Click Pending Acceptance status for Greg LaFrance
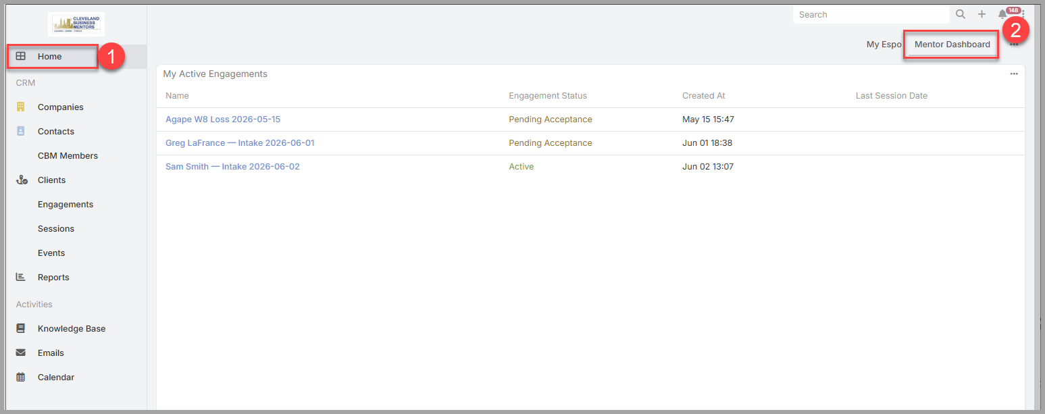 coord(551,143)
